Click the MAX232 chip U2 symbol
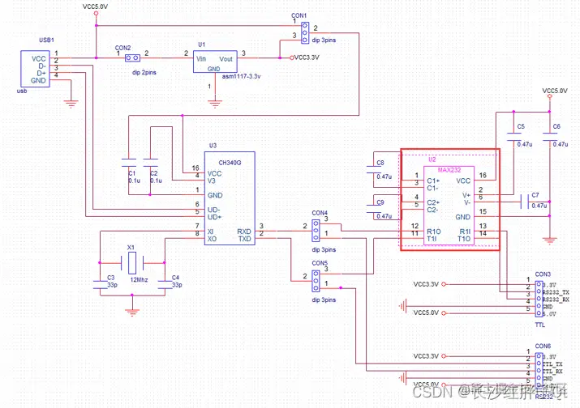Viewport: 580px width, 408px height. point(449,206)
